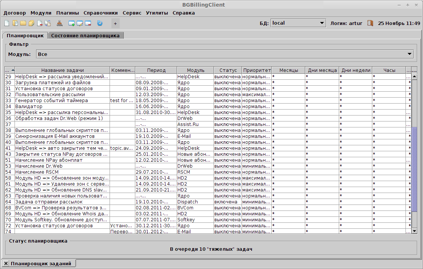Image resolution: width=423 pixels, height=269 pixels.
Task: Create a new document with the blank page icon
Action: 7,23
